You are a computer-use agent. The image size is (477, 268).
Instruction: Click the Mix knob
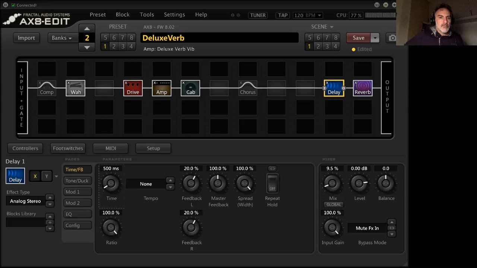click(x=332, y=183)
